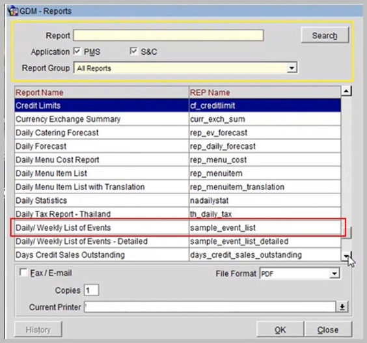Click the Search button
367x343 pixels.
pos(325,35)
